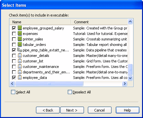Viewport: 143px width, 118px height.
Task: Uncheck the employee_data checkbox
Action: coord(14,78)
